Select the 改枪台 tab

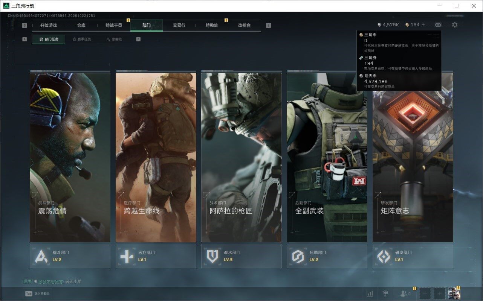point(244,25)
